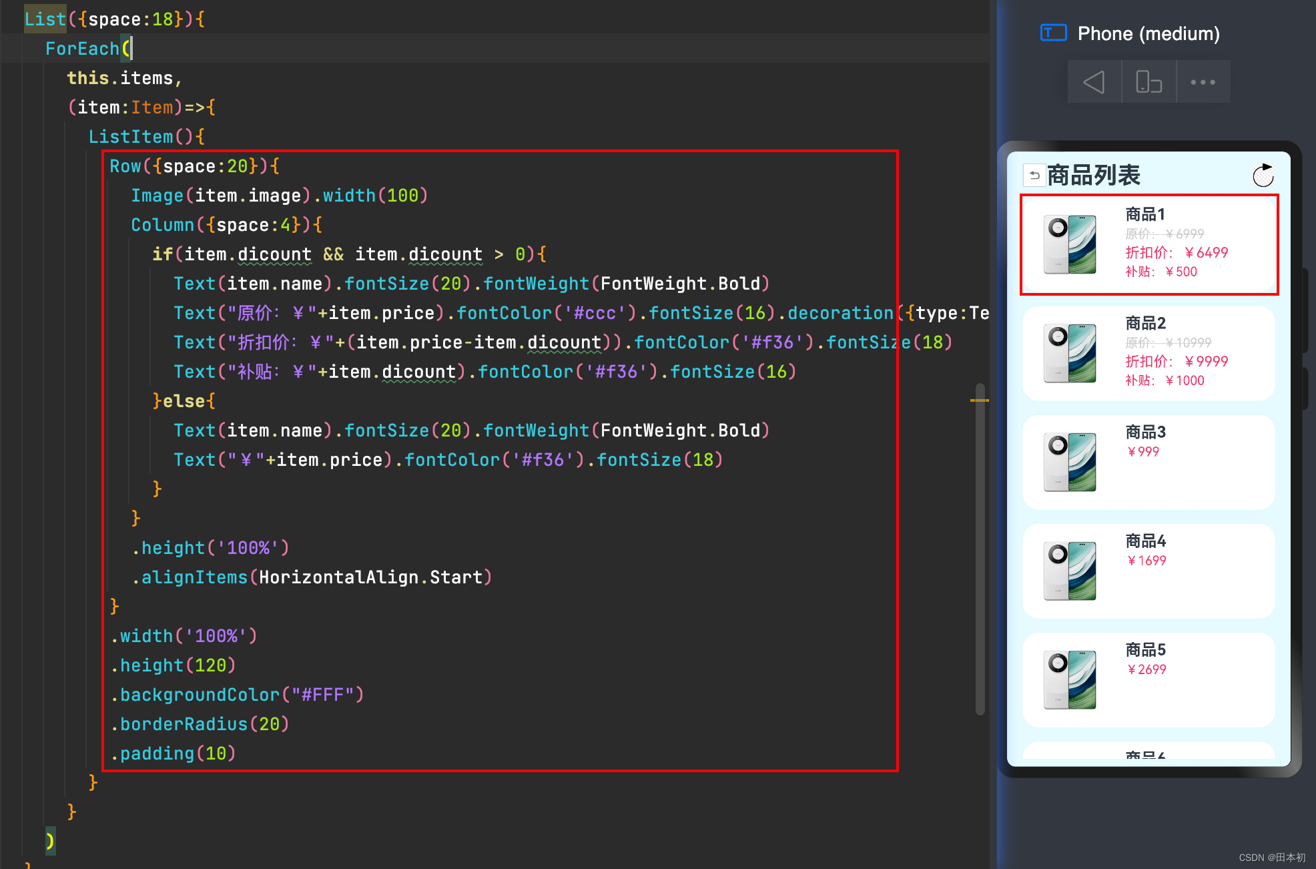Image resolution: width=1316 pixels, height=869 pixels.
Task: Click Image(item.image).width(100) code line
Action: [x=279, y=196]
